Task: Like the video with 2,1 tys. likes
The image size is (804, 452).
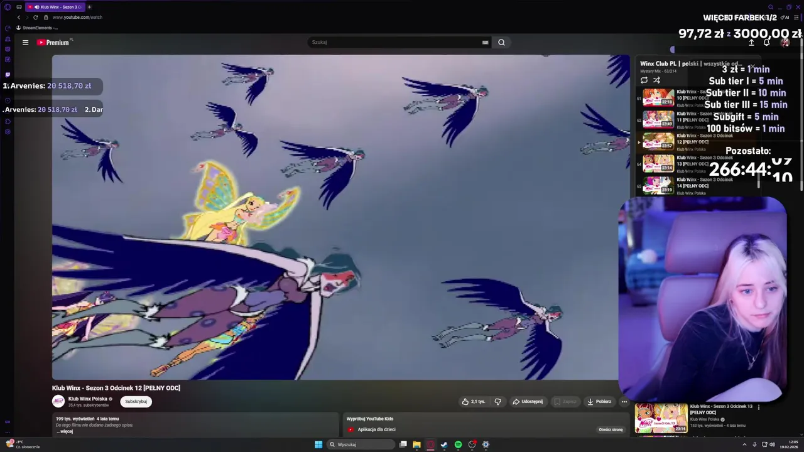Action: [474, 401]
